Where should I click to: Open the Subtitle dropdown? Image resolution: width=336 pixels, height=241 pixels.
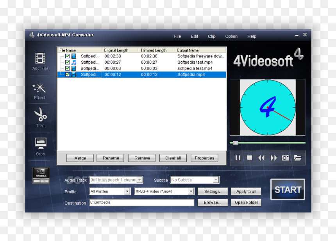(x=216, y=180)
